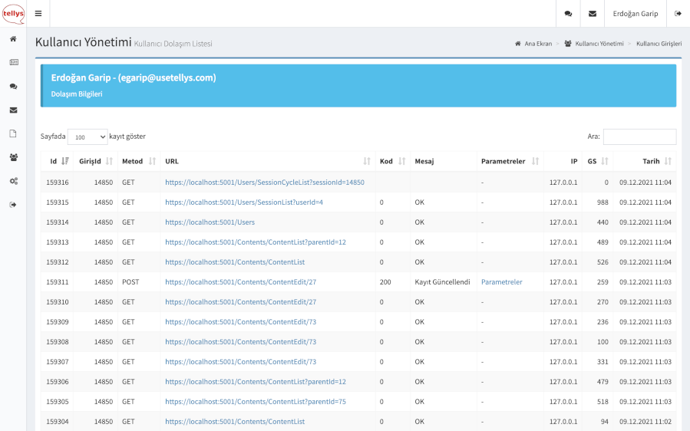
Task: Open the sidebar users group icon
Action: [x=13, y=157]
